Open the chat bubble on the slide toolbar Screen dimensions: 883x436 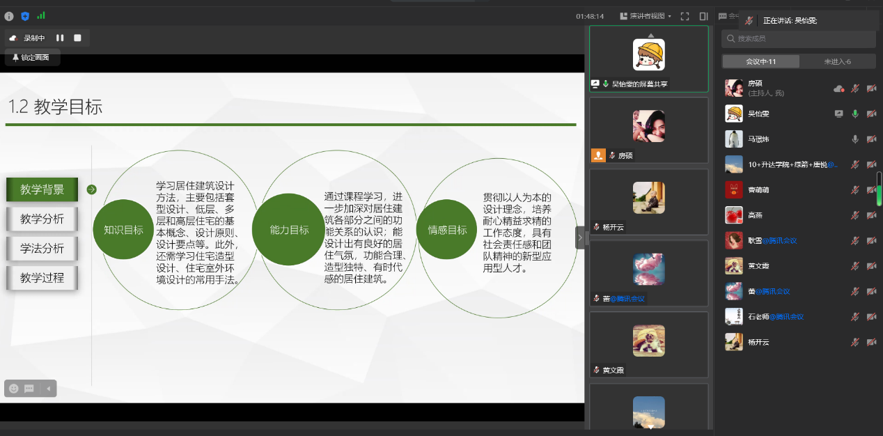pos(29,389)
